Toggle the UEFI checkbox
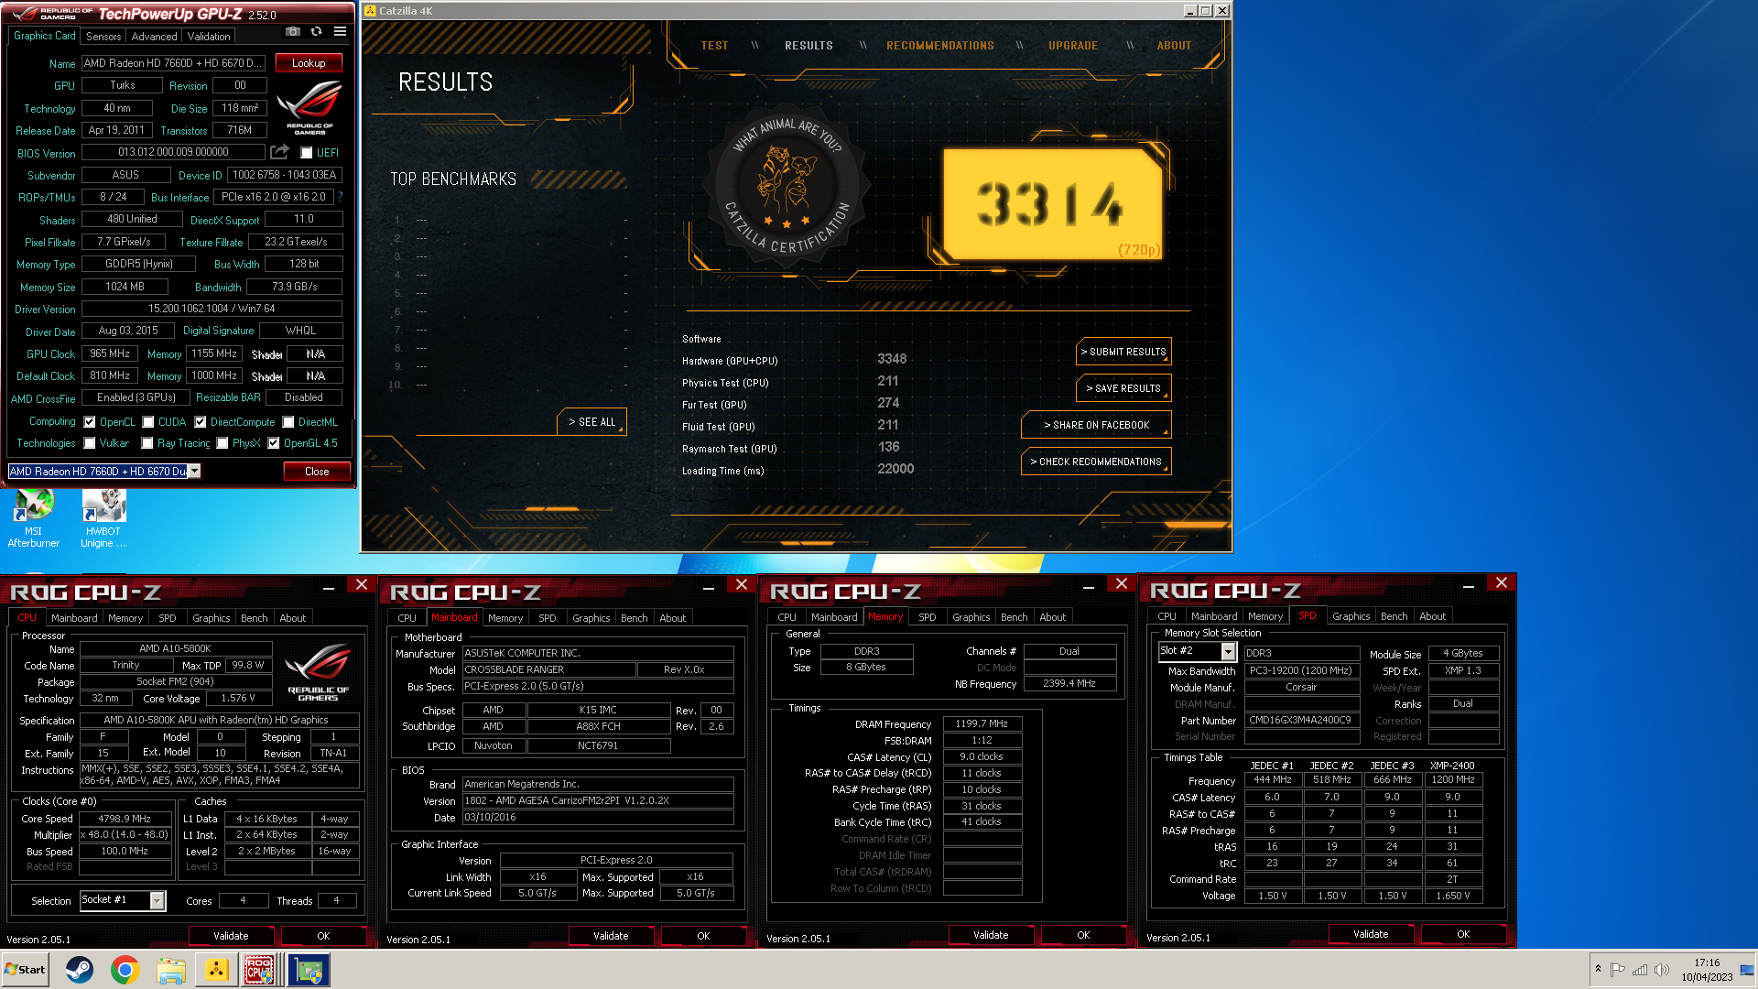1758x989 pixels. pos(307,153)
